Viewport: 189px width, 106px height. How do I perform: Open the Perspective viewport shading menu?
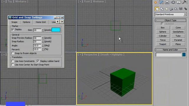[111, 54]
